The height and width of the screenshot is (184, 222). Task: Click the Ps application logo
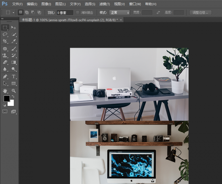4,4
